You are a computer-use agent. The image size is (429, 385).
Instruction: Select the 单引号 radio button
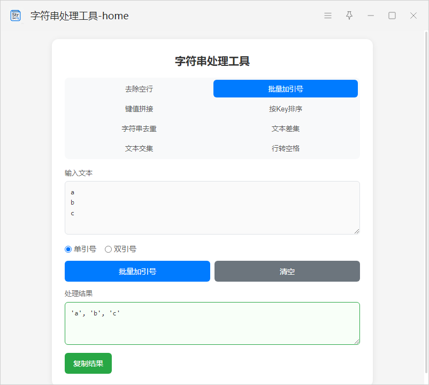[68, 249]
